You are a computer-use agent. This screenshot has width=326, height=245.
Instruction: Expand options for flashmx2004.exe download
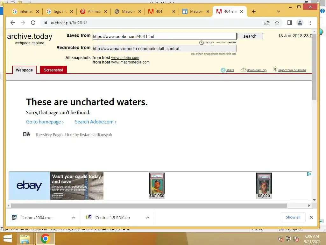pyautogui.click(x=74, y=218)
